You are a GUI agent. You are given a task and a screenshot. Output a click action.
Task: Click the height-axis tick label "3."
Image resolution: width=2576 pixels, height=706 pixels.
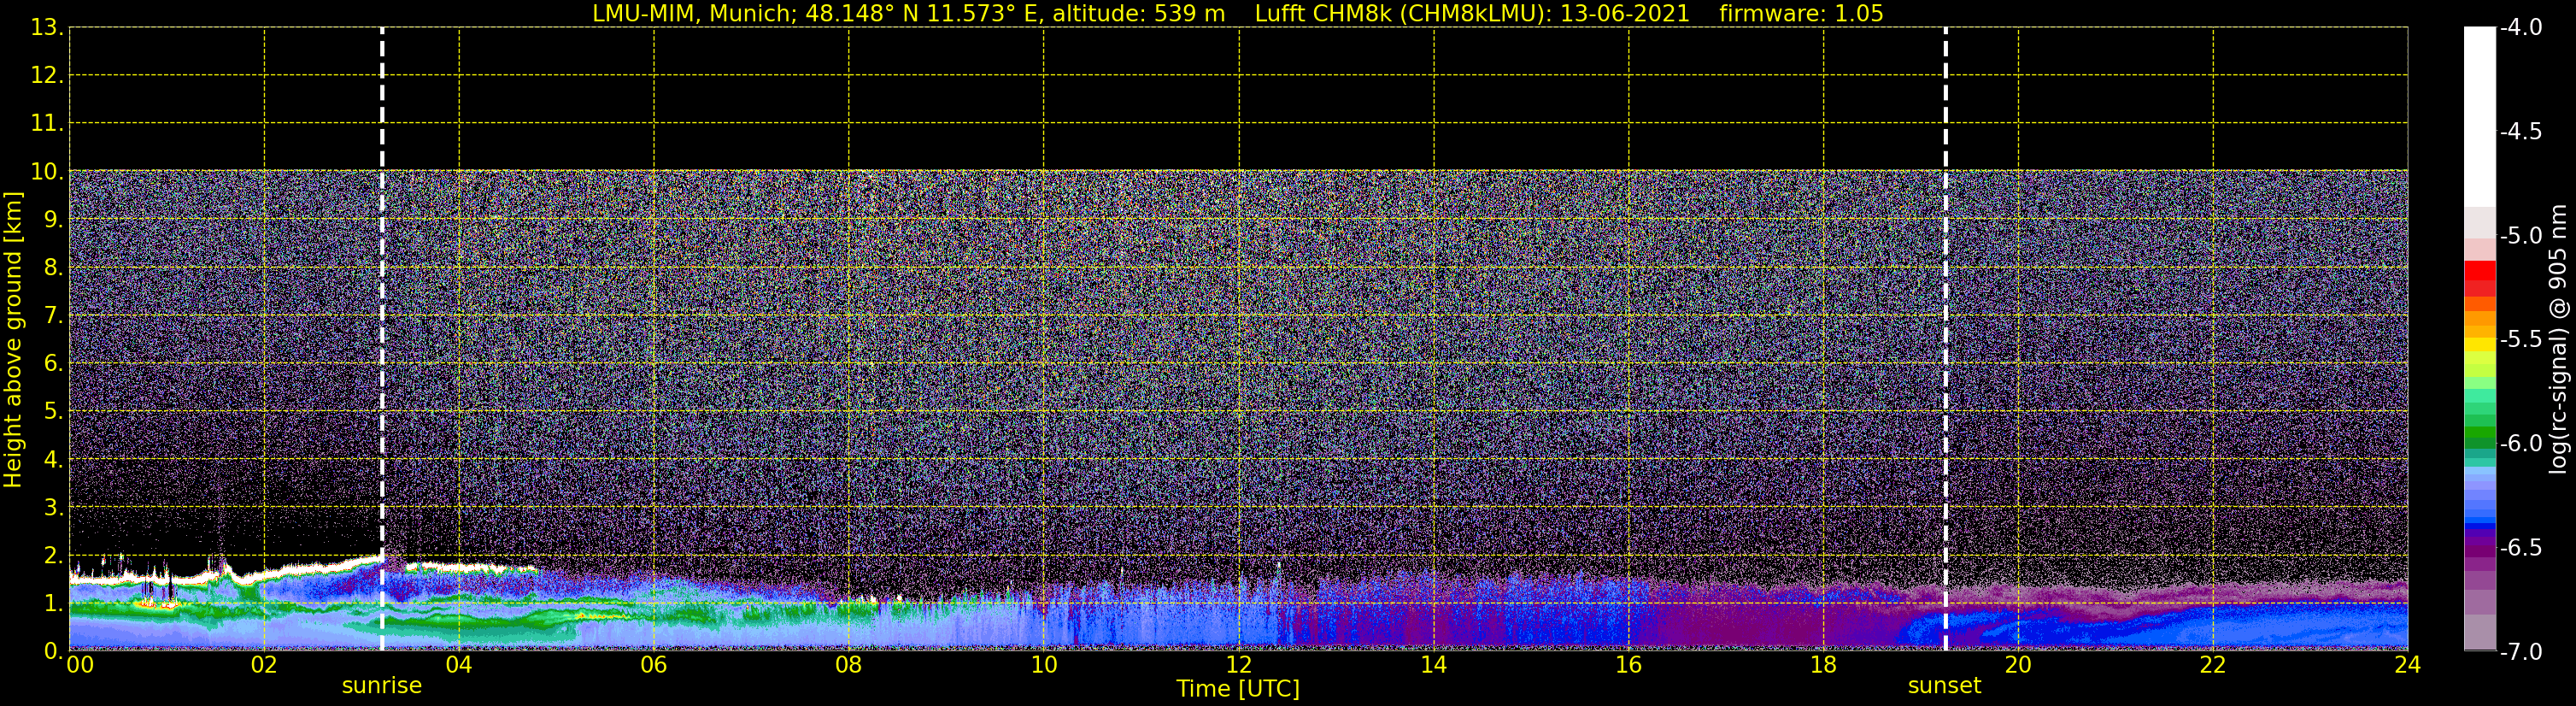pos(54,508)
